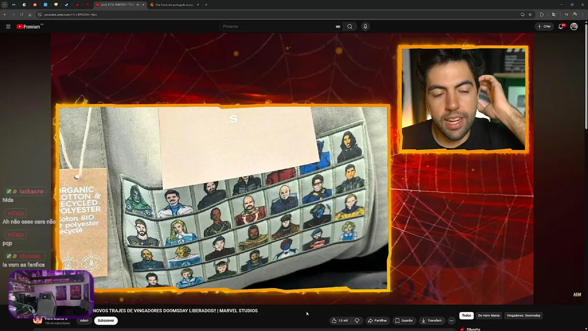The image size is (588, 331).
Task: Open the notifications bell
Action: pyautogui.click(x=561, y=27)
